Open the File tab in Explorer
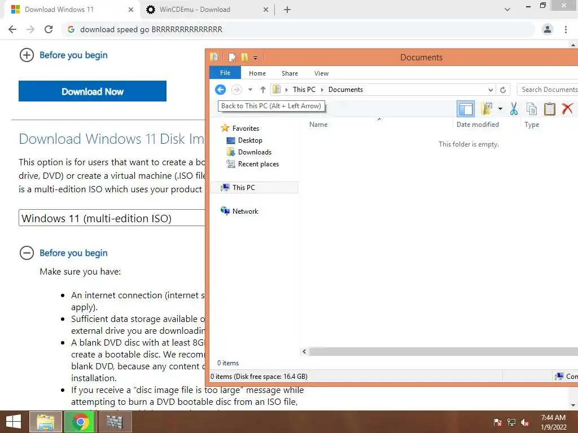Screen dimensions: 578x433 coord(225,73)
